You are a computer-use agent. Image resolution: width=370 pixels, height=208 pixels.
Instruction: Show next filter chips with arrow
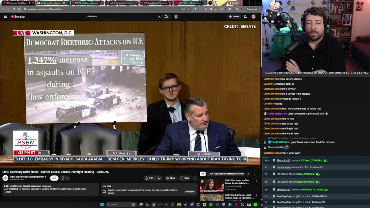click(x=254, y=174)
